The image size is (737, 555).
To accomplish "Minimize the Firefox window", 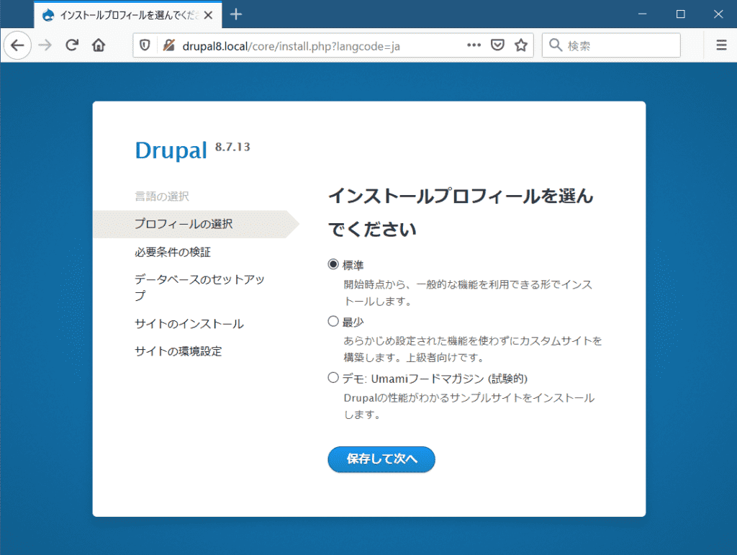I will 643,14.
